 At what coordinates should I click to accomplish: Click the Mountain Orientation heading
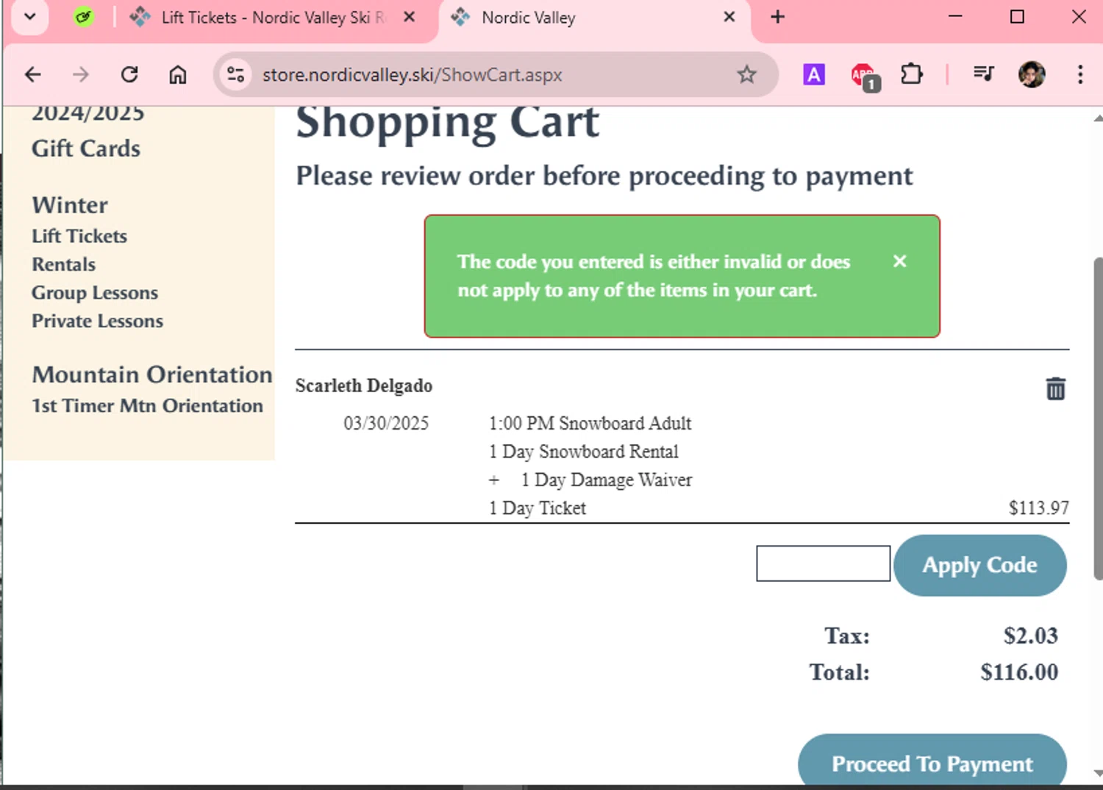pyautogui.click(x=152, y=374)
